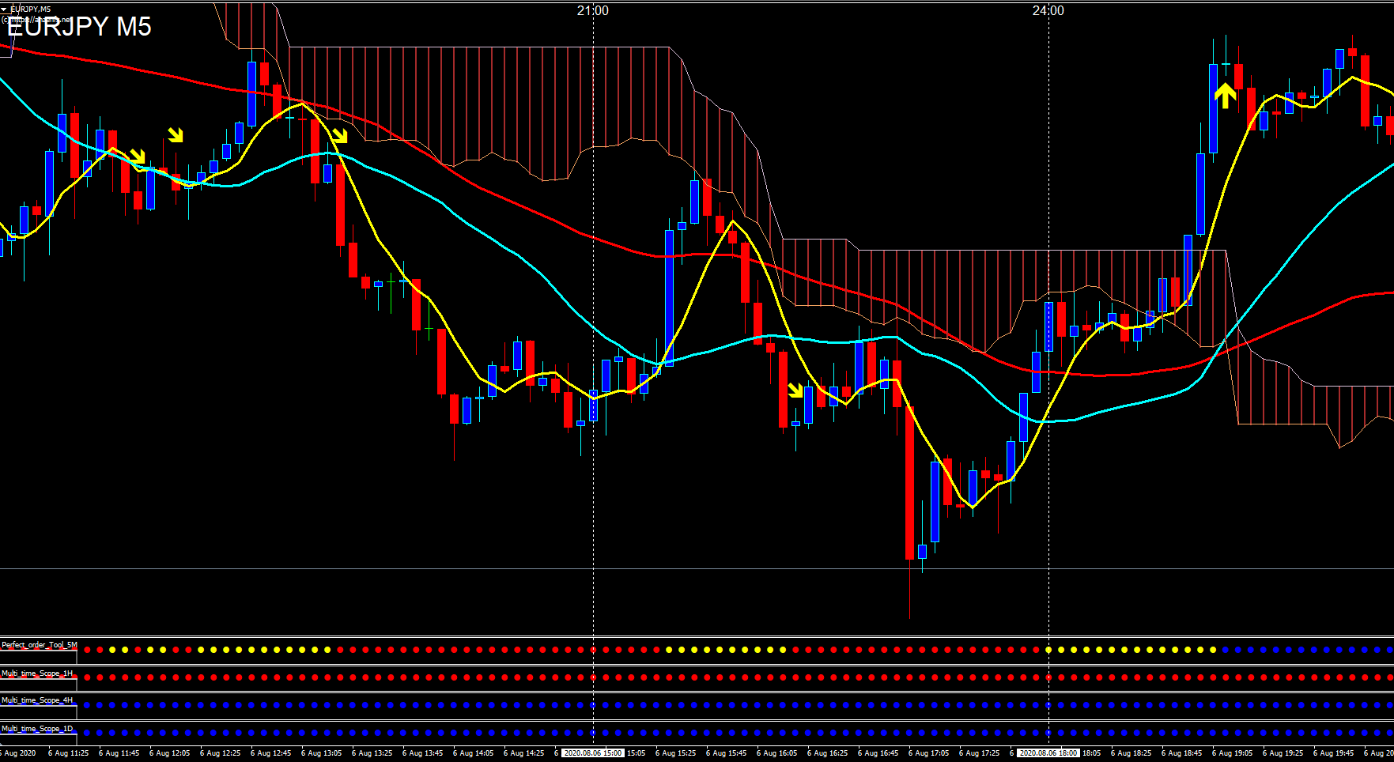Image resolution: width=1394 pixels, height=762 pixels.
Task: Click the 24:00 vertical line label
Action: click(x=1048, y=10)
